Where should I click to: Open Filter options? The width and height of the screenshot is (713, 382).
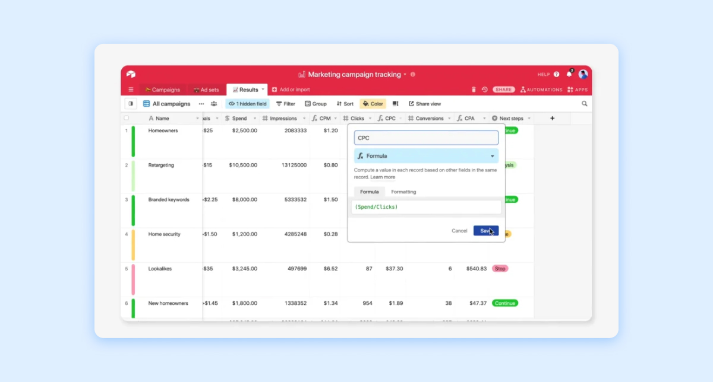tap(286, 104)
